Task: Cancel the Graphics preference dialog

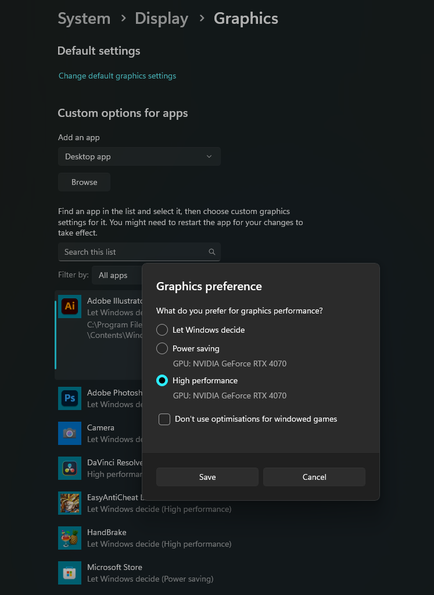Action: click(314, 477)
